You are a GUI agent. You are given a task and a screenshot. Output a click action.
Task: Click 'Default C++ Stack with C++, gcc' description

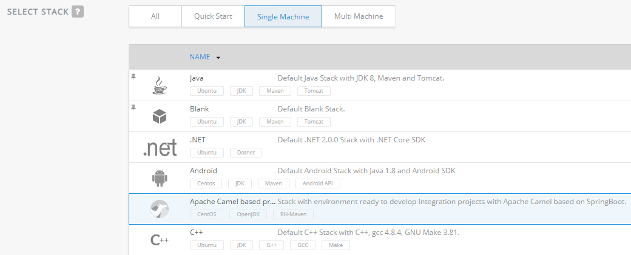[x=368, y=233]
